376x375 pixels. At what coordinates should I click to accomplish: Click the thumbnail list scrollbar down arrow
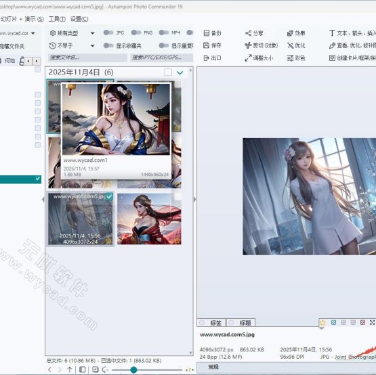tap(190, 353)
